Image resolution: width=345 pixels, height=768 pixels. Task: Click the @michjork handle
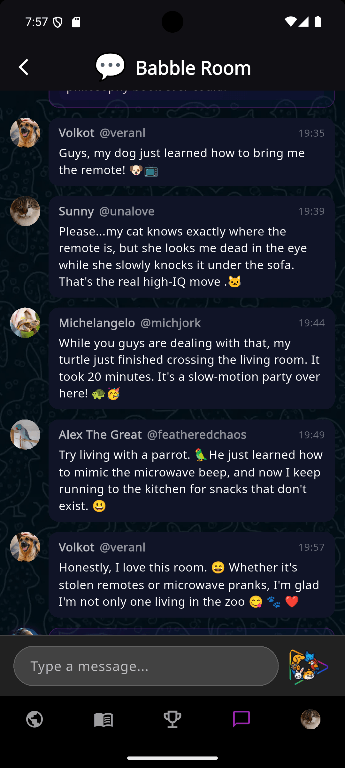pos(171,323)
